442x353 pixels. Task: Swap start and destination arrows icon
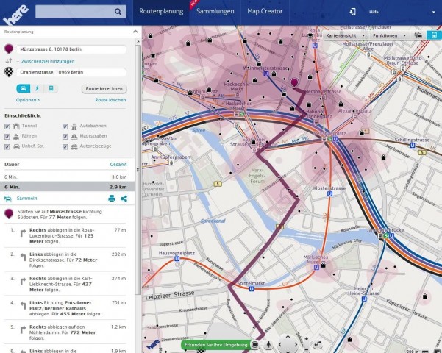click(x=9, y=60)
